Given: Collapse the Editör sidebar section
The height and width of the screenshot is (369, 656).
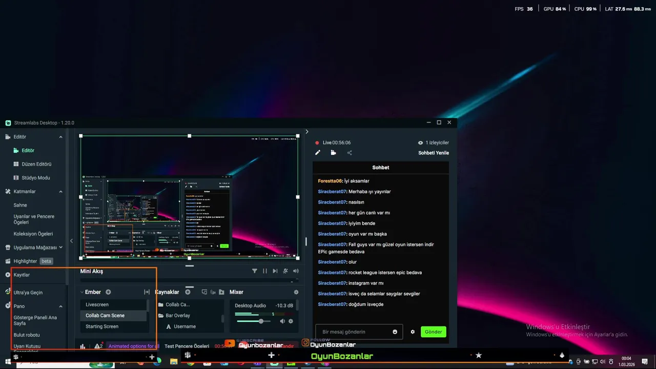Looking at the screenshot, I should (x=60, y=137).
